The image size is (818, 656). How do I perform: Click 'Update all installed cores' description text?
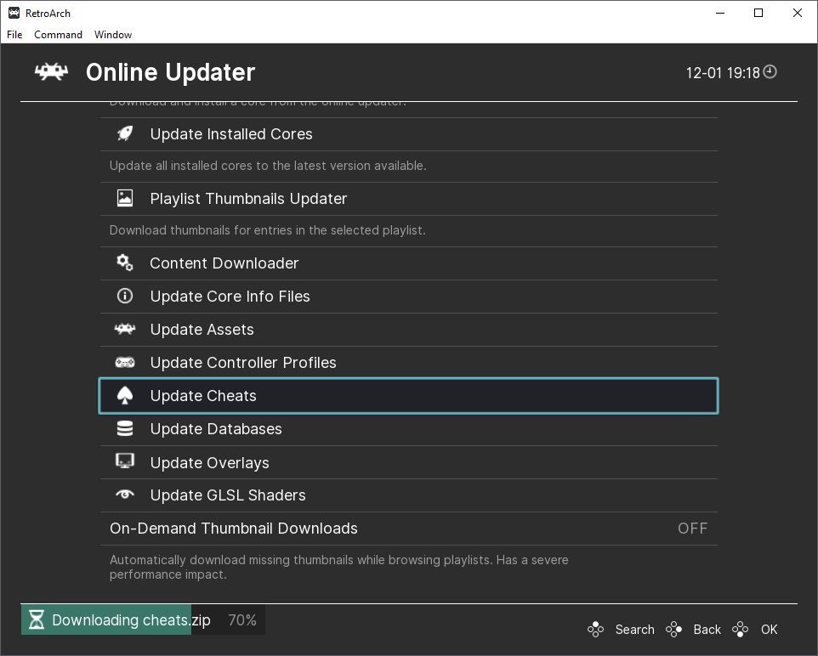coord(268,166)
